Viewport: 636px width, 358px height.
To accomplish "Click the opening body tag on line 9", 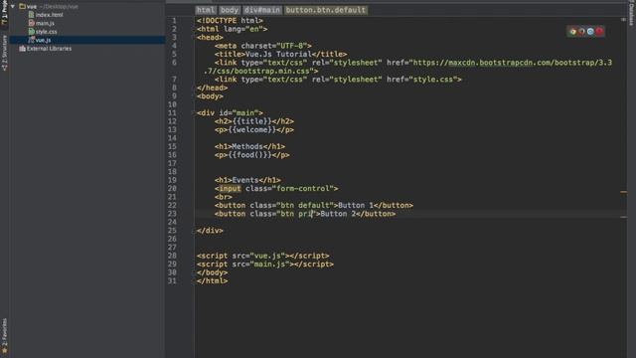I will coord(210,96).
